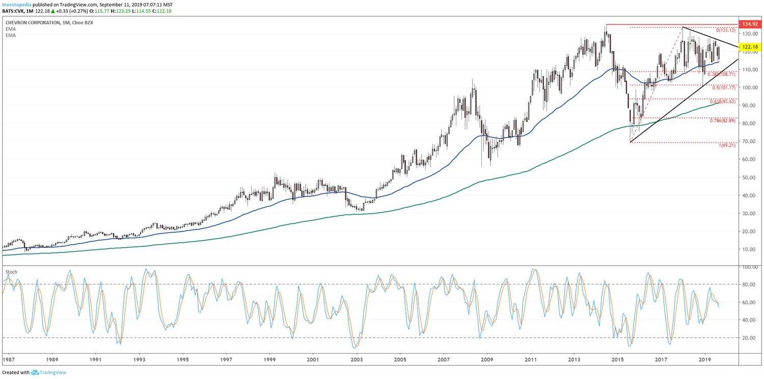The height and width of the screenshot is (379, 764).
Task: Click the 2019 year label on the time axis
Action: click(x=704, y=359)
